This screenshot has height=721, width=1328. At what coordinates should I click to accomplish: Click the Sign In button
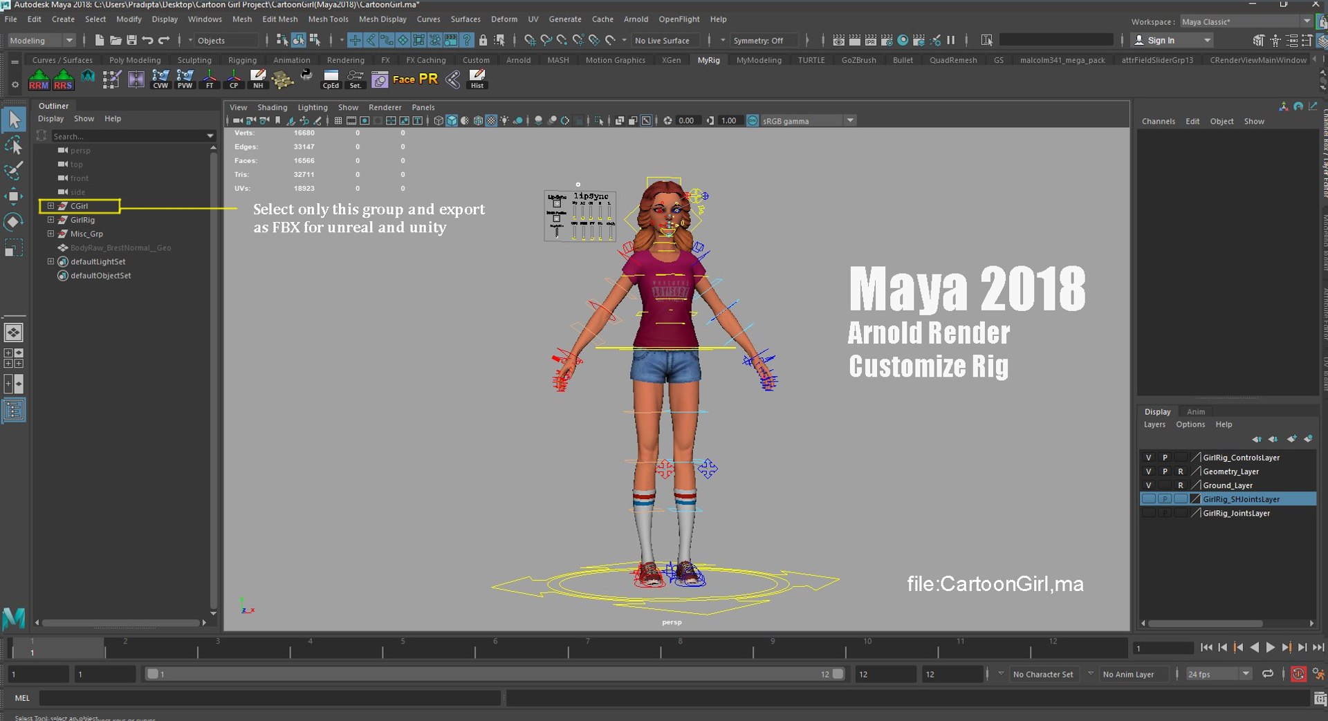tap(1172, 41)
